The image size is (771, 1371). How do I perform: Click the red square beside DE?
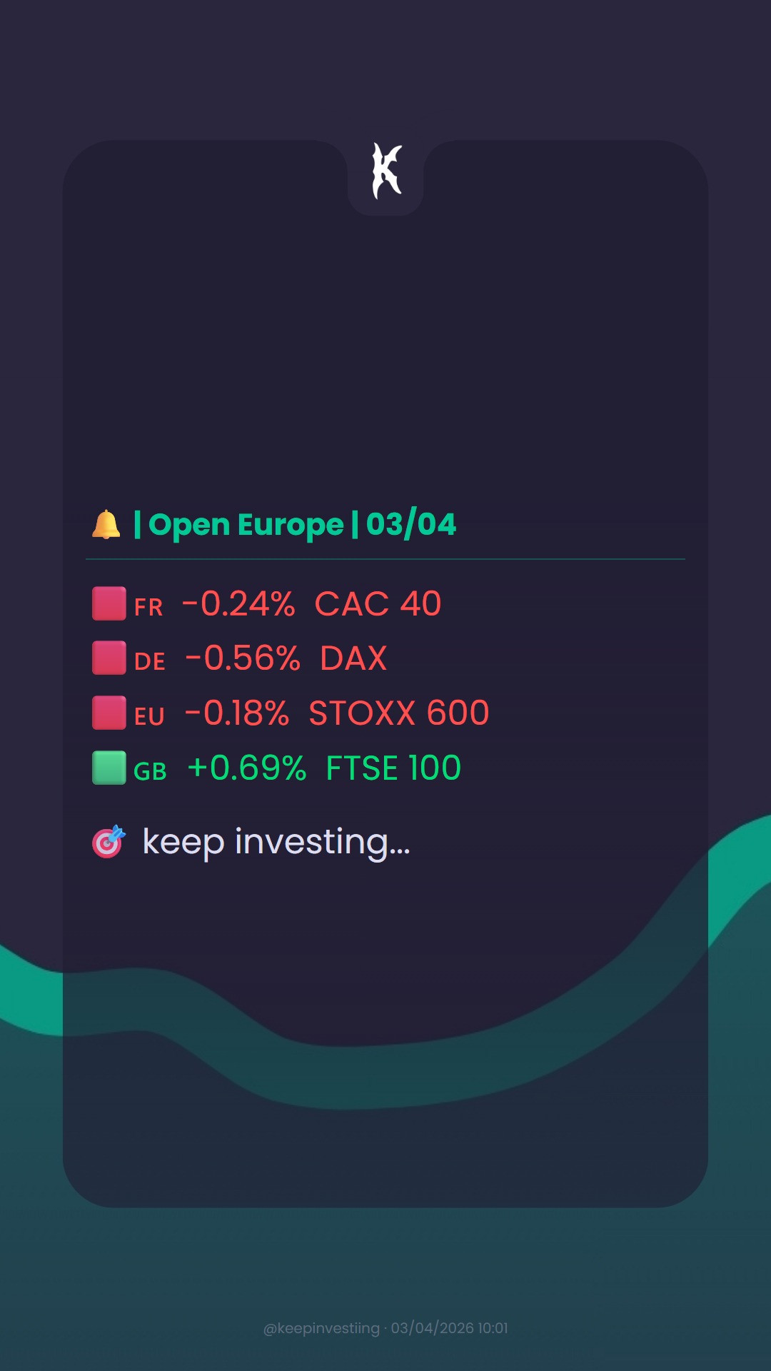tap(109, 658)
